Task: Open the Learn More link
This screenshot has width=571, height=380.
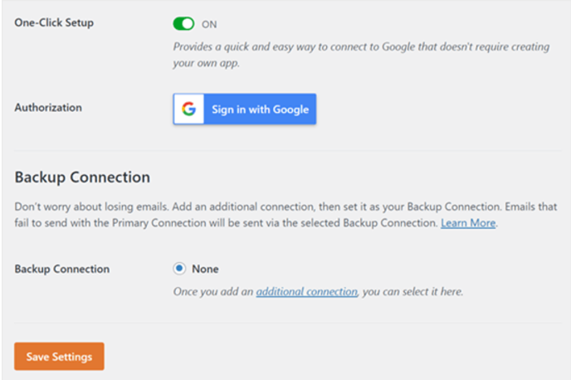Action: [468, 222]
